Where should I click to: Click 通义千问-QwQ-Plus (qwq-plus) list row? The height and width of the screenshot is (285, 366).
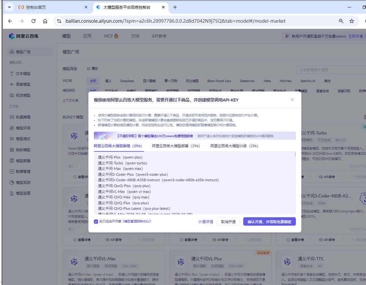pos(124,186)
